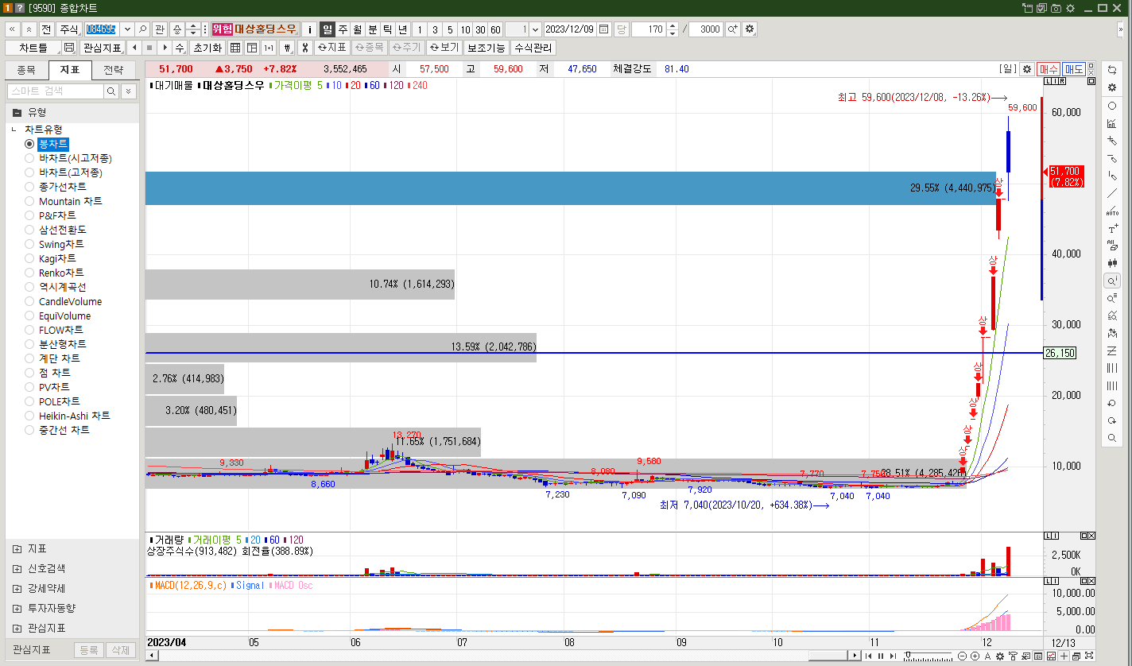The width and height of the screenshot is (1132, 666).
Task: Click the stock search magnifier icon
Action: coord(142,29)
